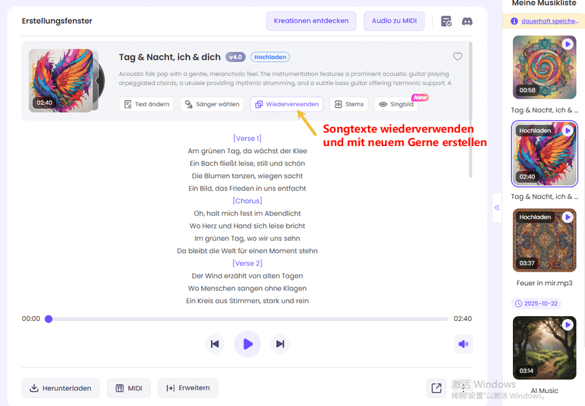Select the Tag & Nacht waterfall thumbnail
585x406 pixels.
(544, 67)
